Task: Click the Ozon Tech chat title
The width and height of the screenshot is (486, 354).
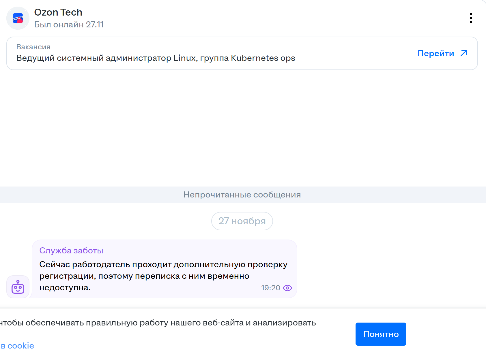Action: (58, 12)
